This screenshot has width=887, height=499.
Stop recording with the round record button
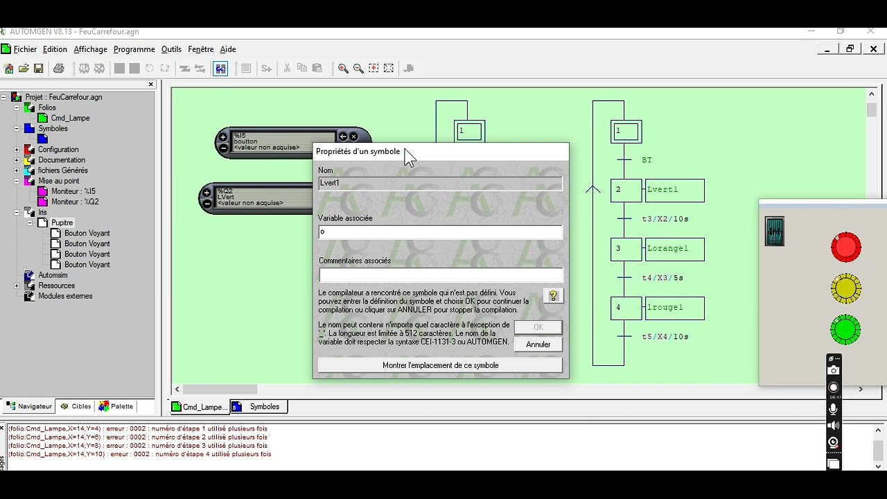834,387
